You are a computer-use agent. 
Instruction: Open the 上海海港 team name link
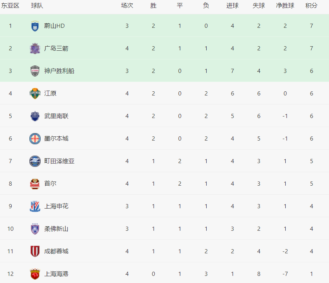coord(56,274)
